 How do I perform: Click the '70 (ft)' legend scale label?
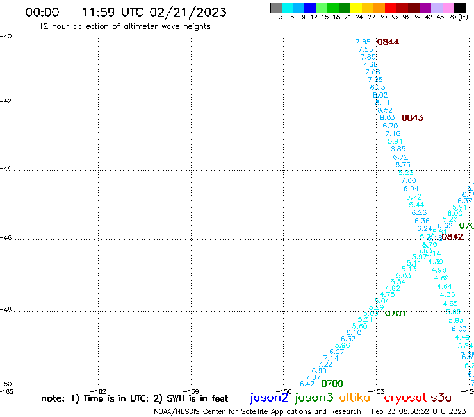(x=458, y=17)
